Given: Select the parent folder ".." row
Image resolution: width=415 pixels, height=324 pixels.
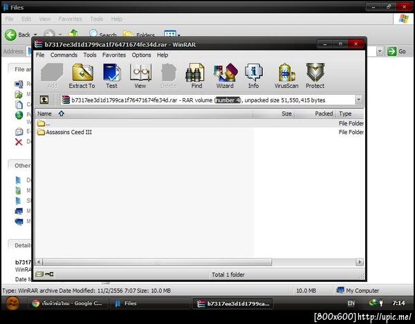Looking at the screenshot, I should (x=200, y=123).
